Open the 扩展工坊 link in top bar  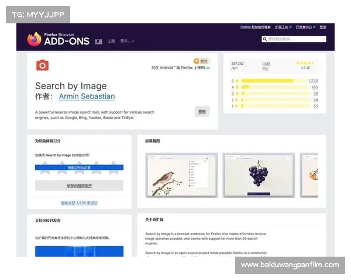coord(283,27)
